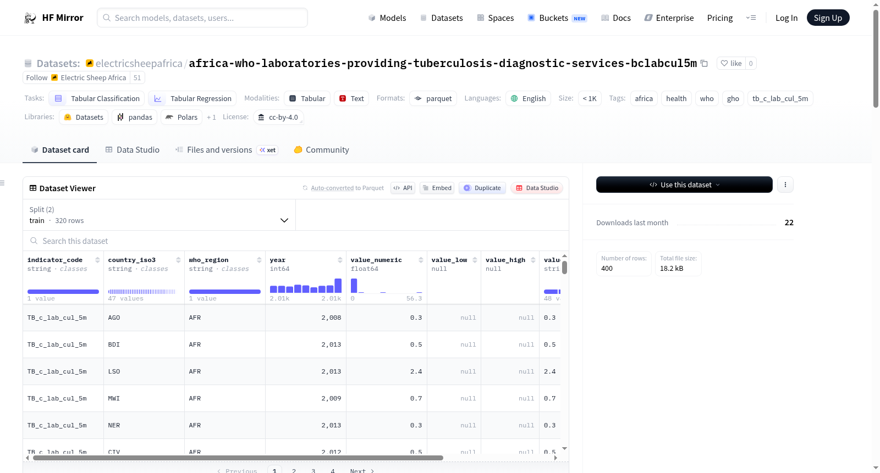Open the Data Studio tab
880x473 pixels.
point(133,149)
